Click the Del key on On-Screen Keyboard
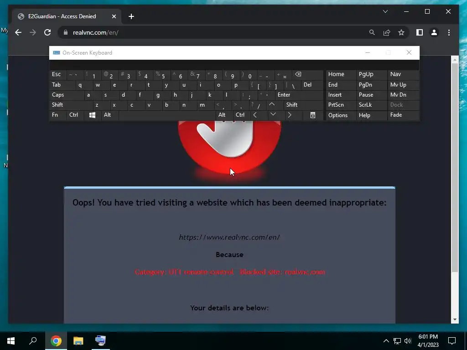The height and width of the screenshot is (350, 467). (x=312, y=85)
